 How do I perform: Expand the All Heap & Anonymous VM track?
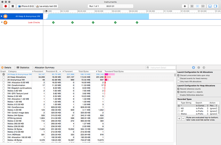click(x=2, y=16)
